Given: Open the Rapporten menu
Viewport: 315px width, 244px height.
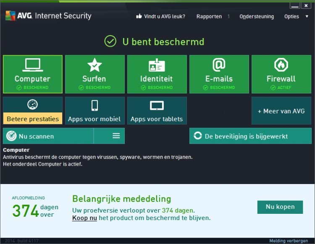Looking at the screenshot, I should pyautogui.click(x=209, y=16).
